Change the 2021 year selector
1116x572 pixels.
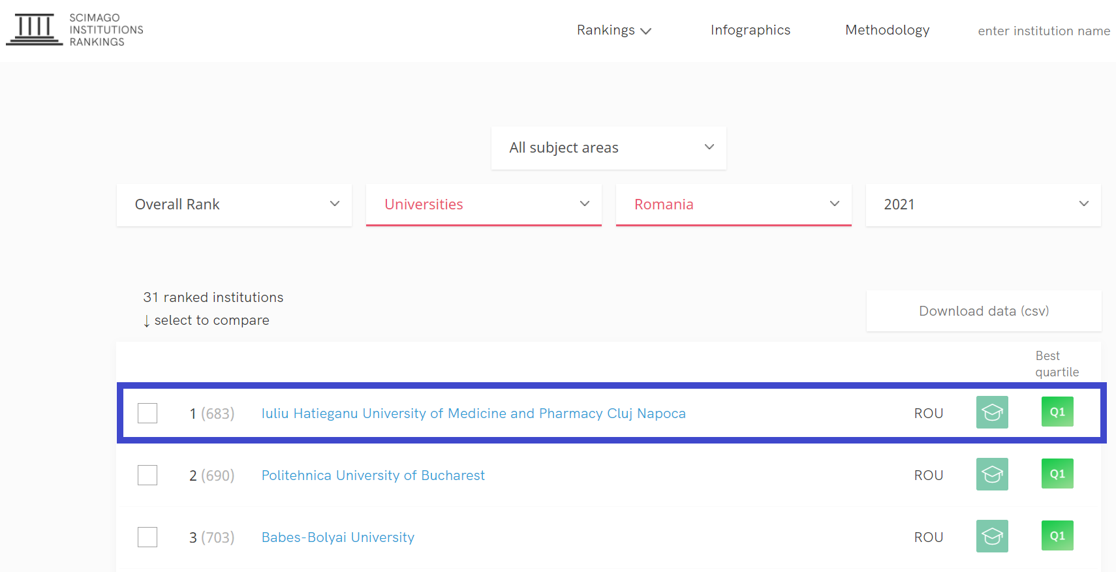983,205
